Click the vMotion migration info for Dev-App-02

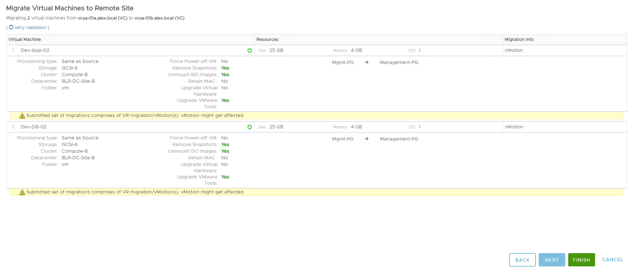coord(514,50)
